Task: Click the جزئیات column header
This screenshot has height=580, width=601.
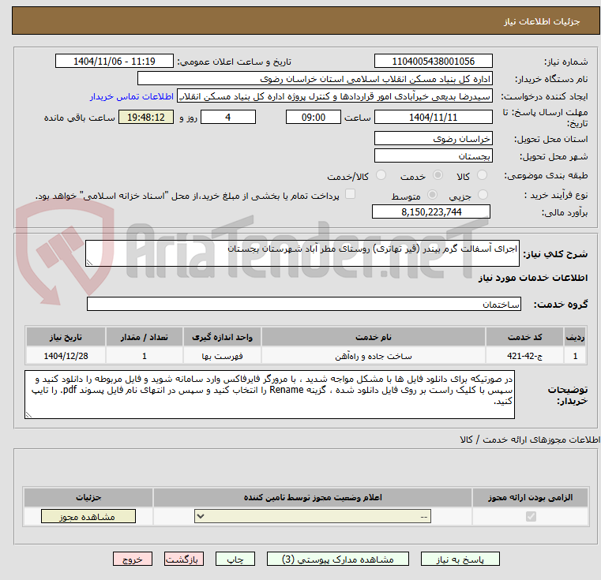Action: point(88,497)
